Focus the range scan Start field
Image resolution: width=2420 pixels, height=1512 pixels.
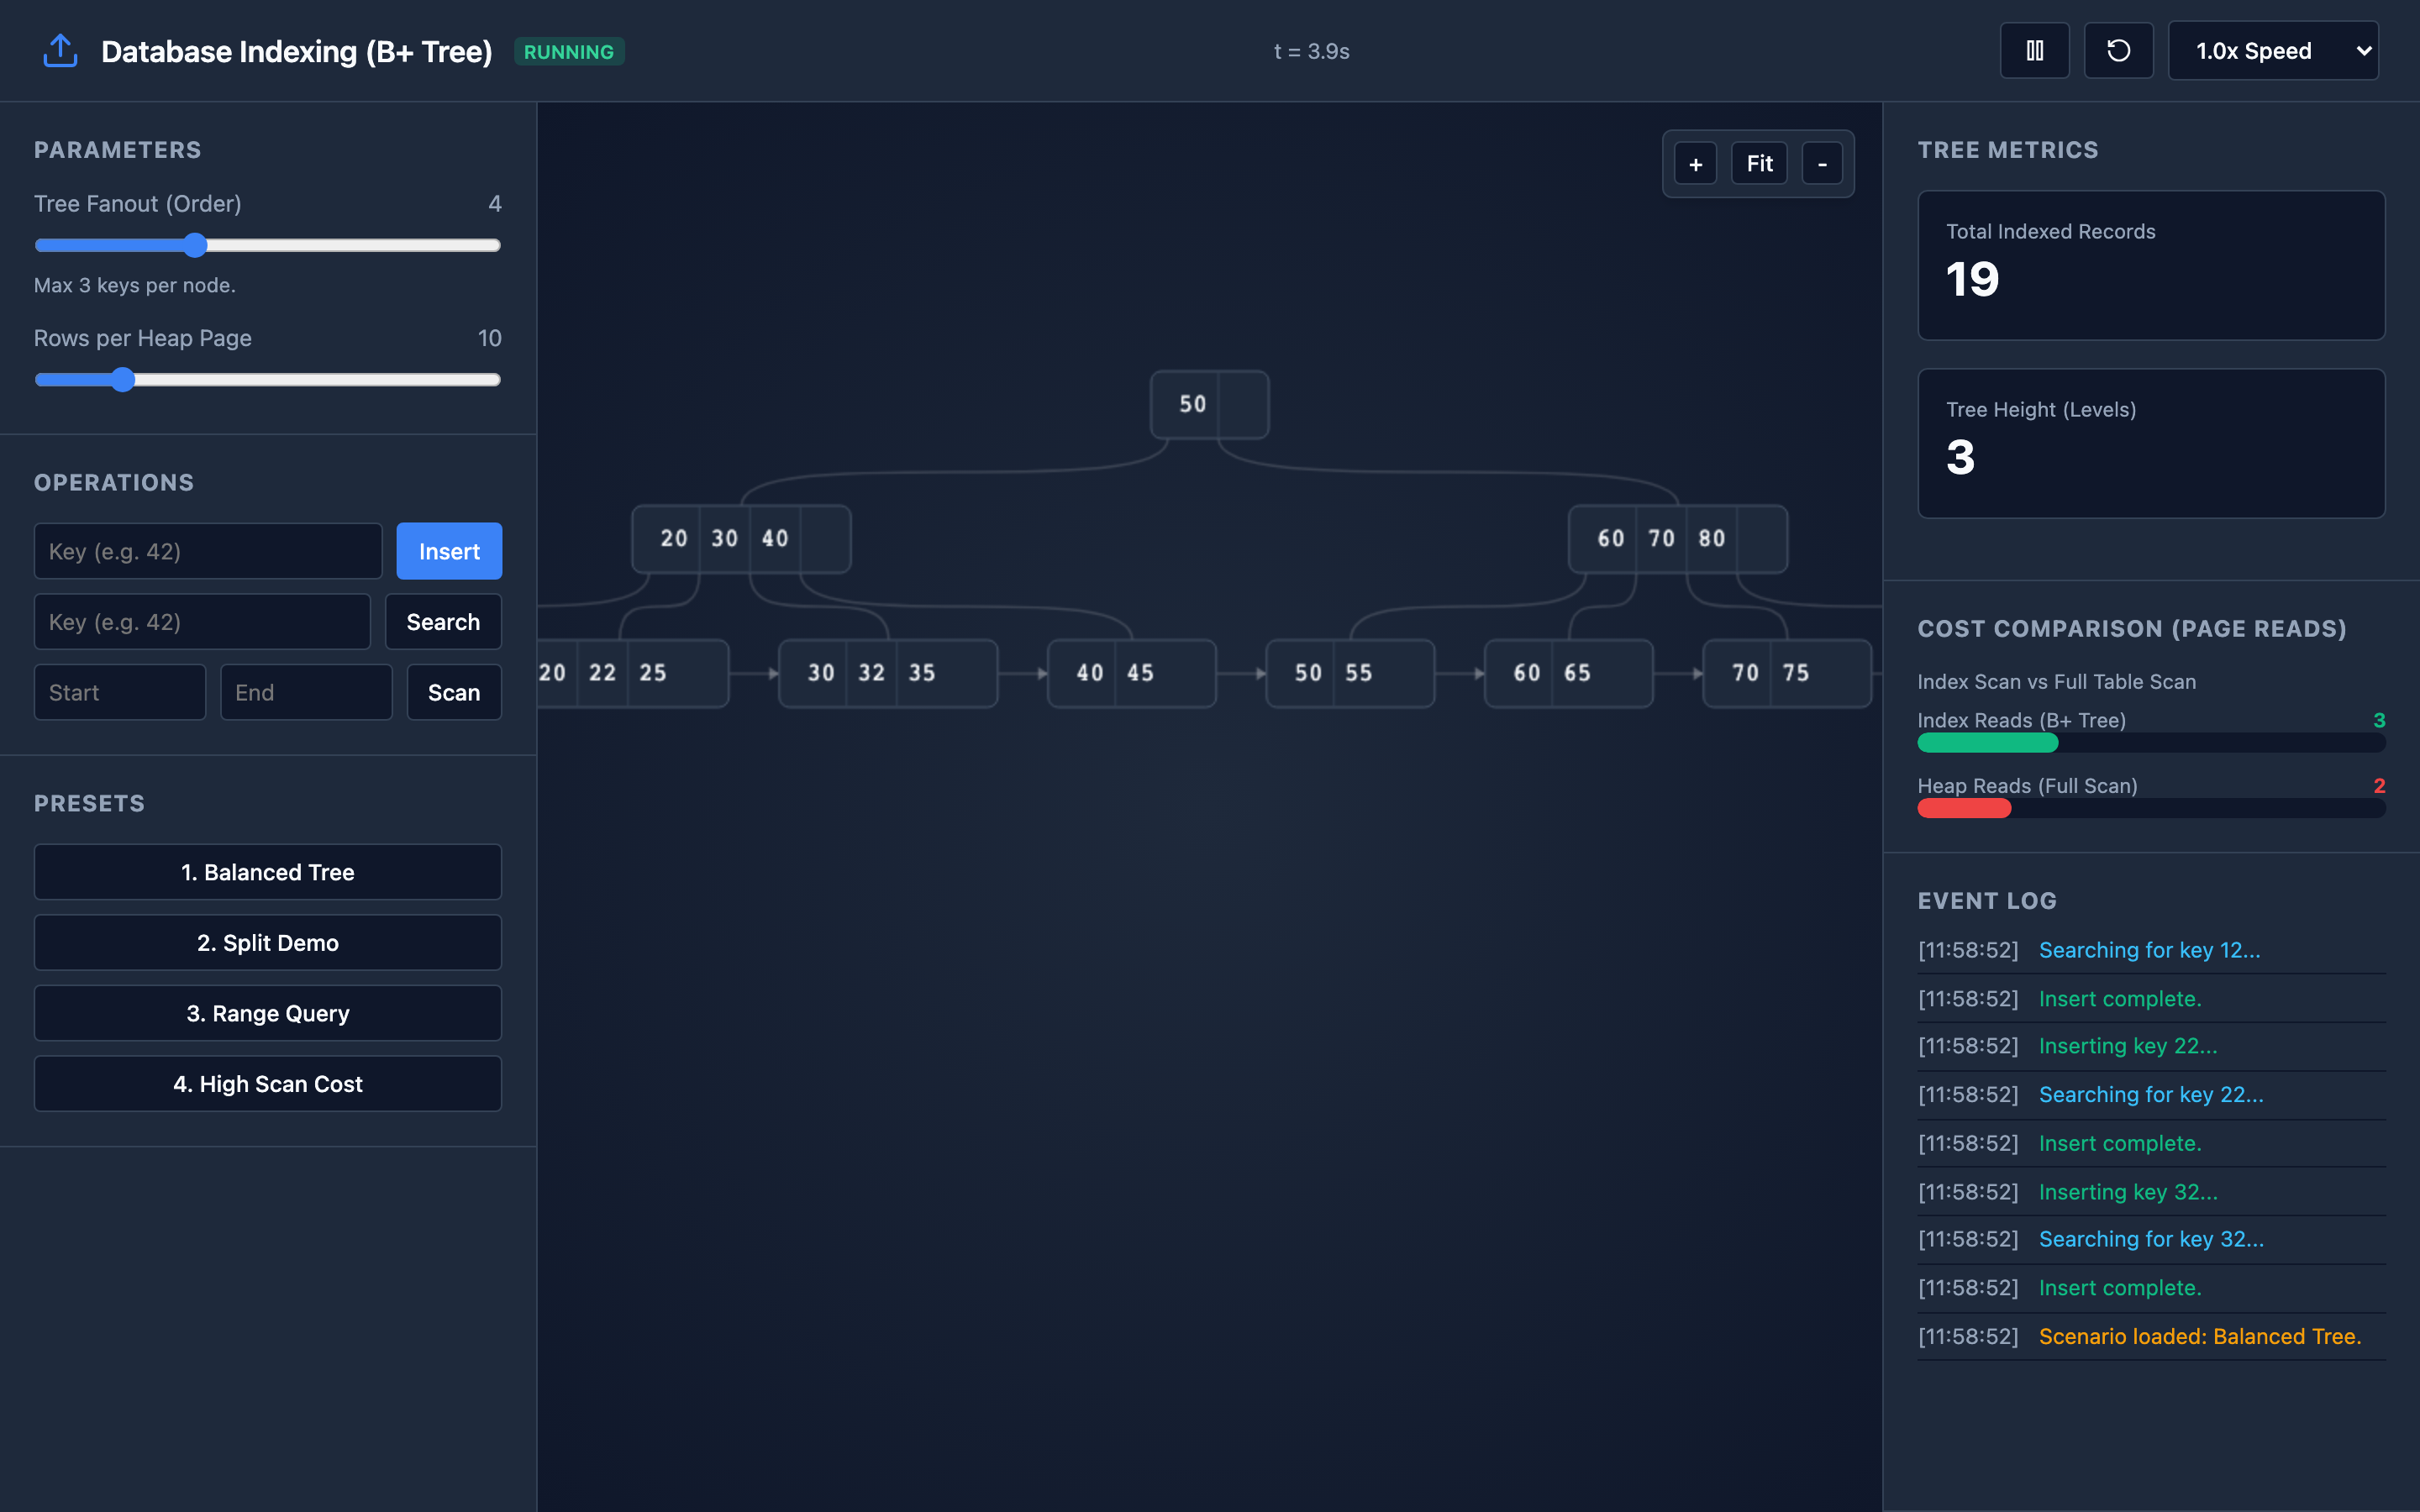point(120,692)
